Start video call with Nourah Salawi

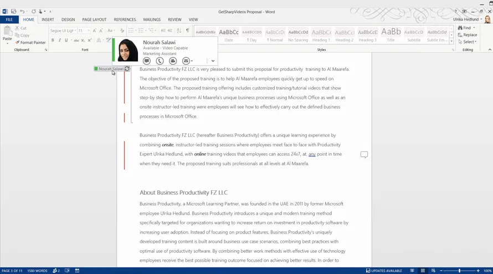(173, 61)
